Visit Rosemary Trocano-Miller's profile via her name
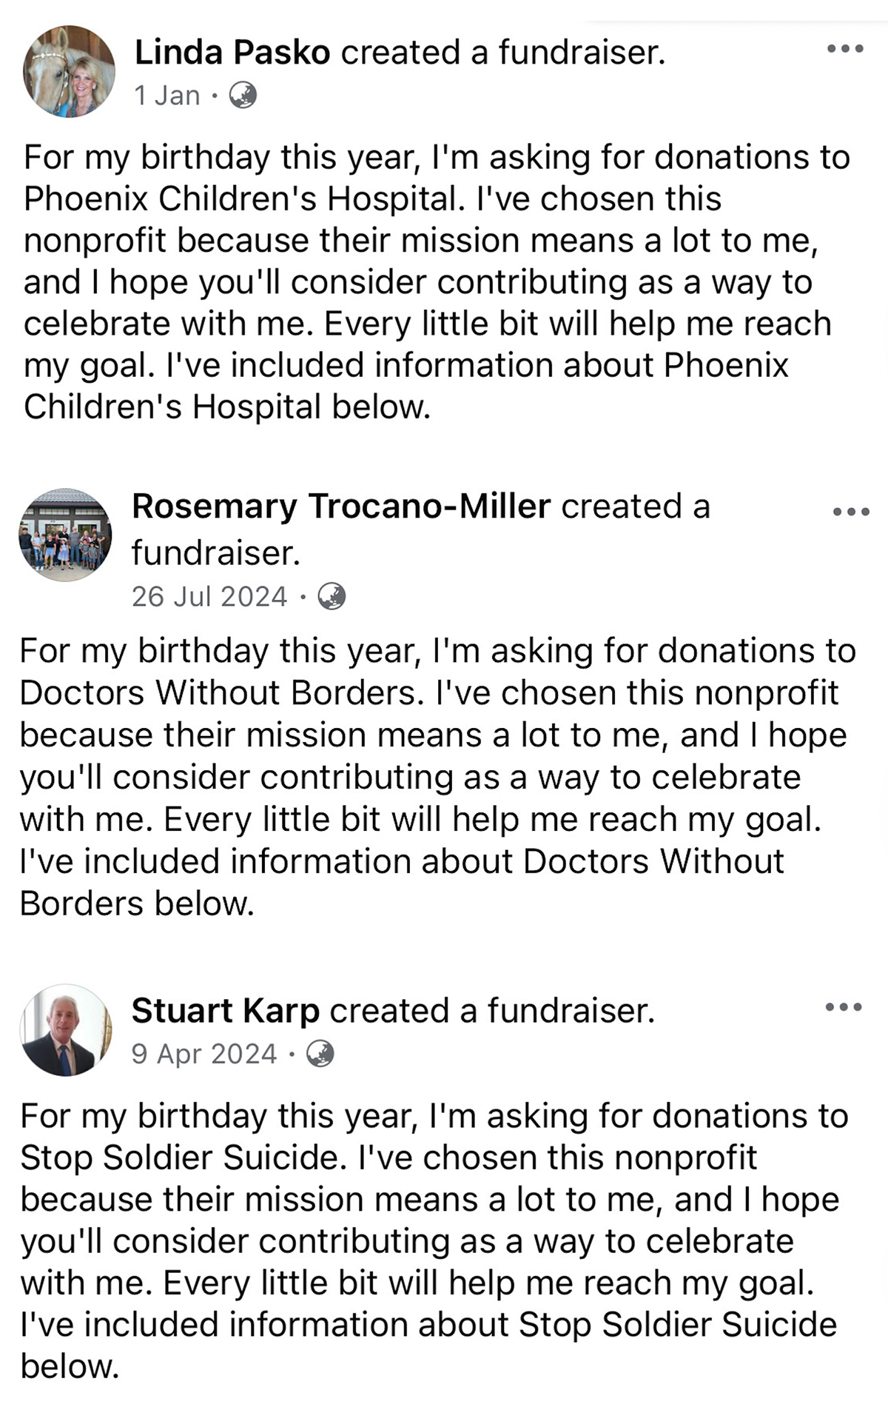The height and width of the screenshot is (1410, 888). [341, 507]
